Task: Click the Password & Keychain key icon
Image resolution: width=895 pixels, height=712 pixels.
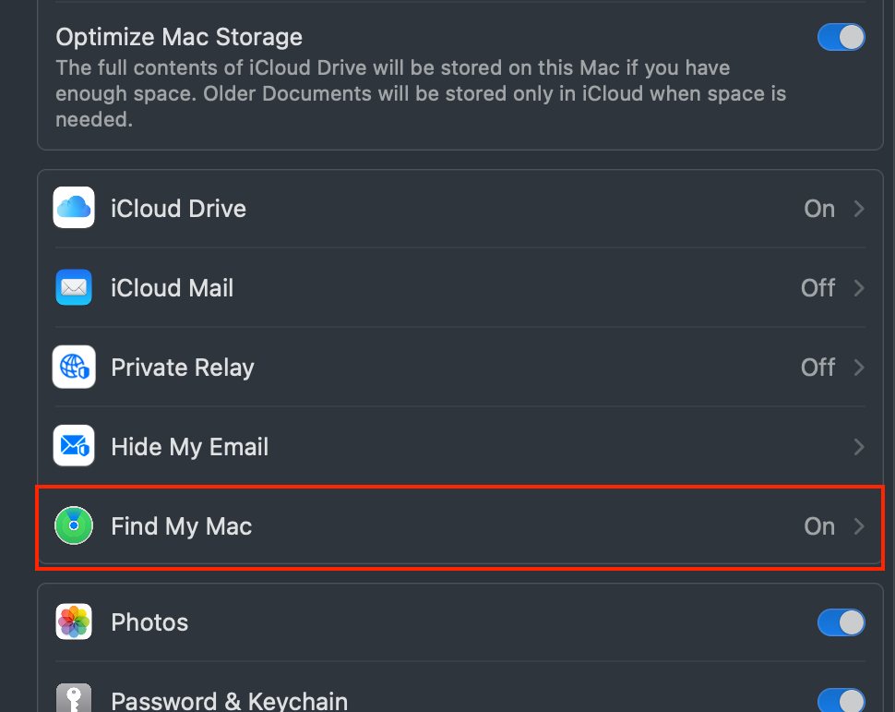Action: coord(73,699)
